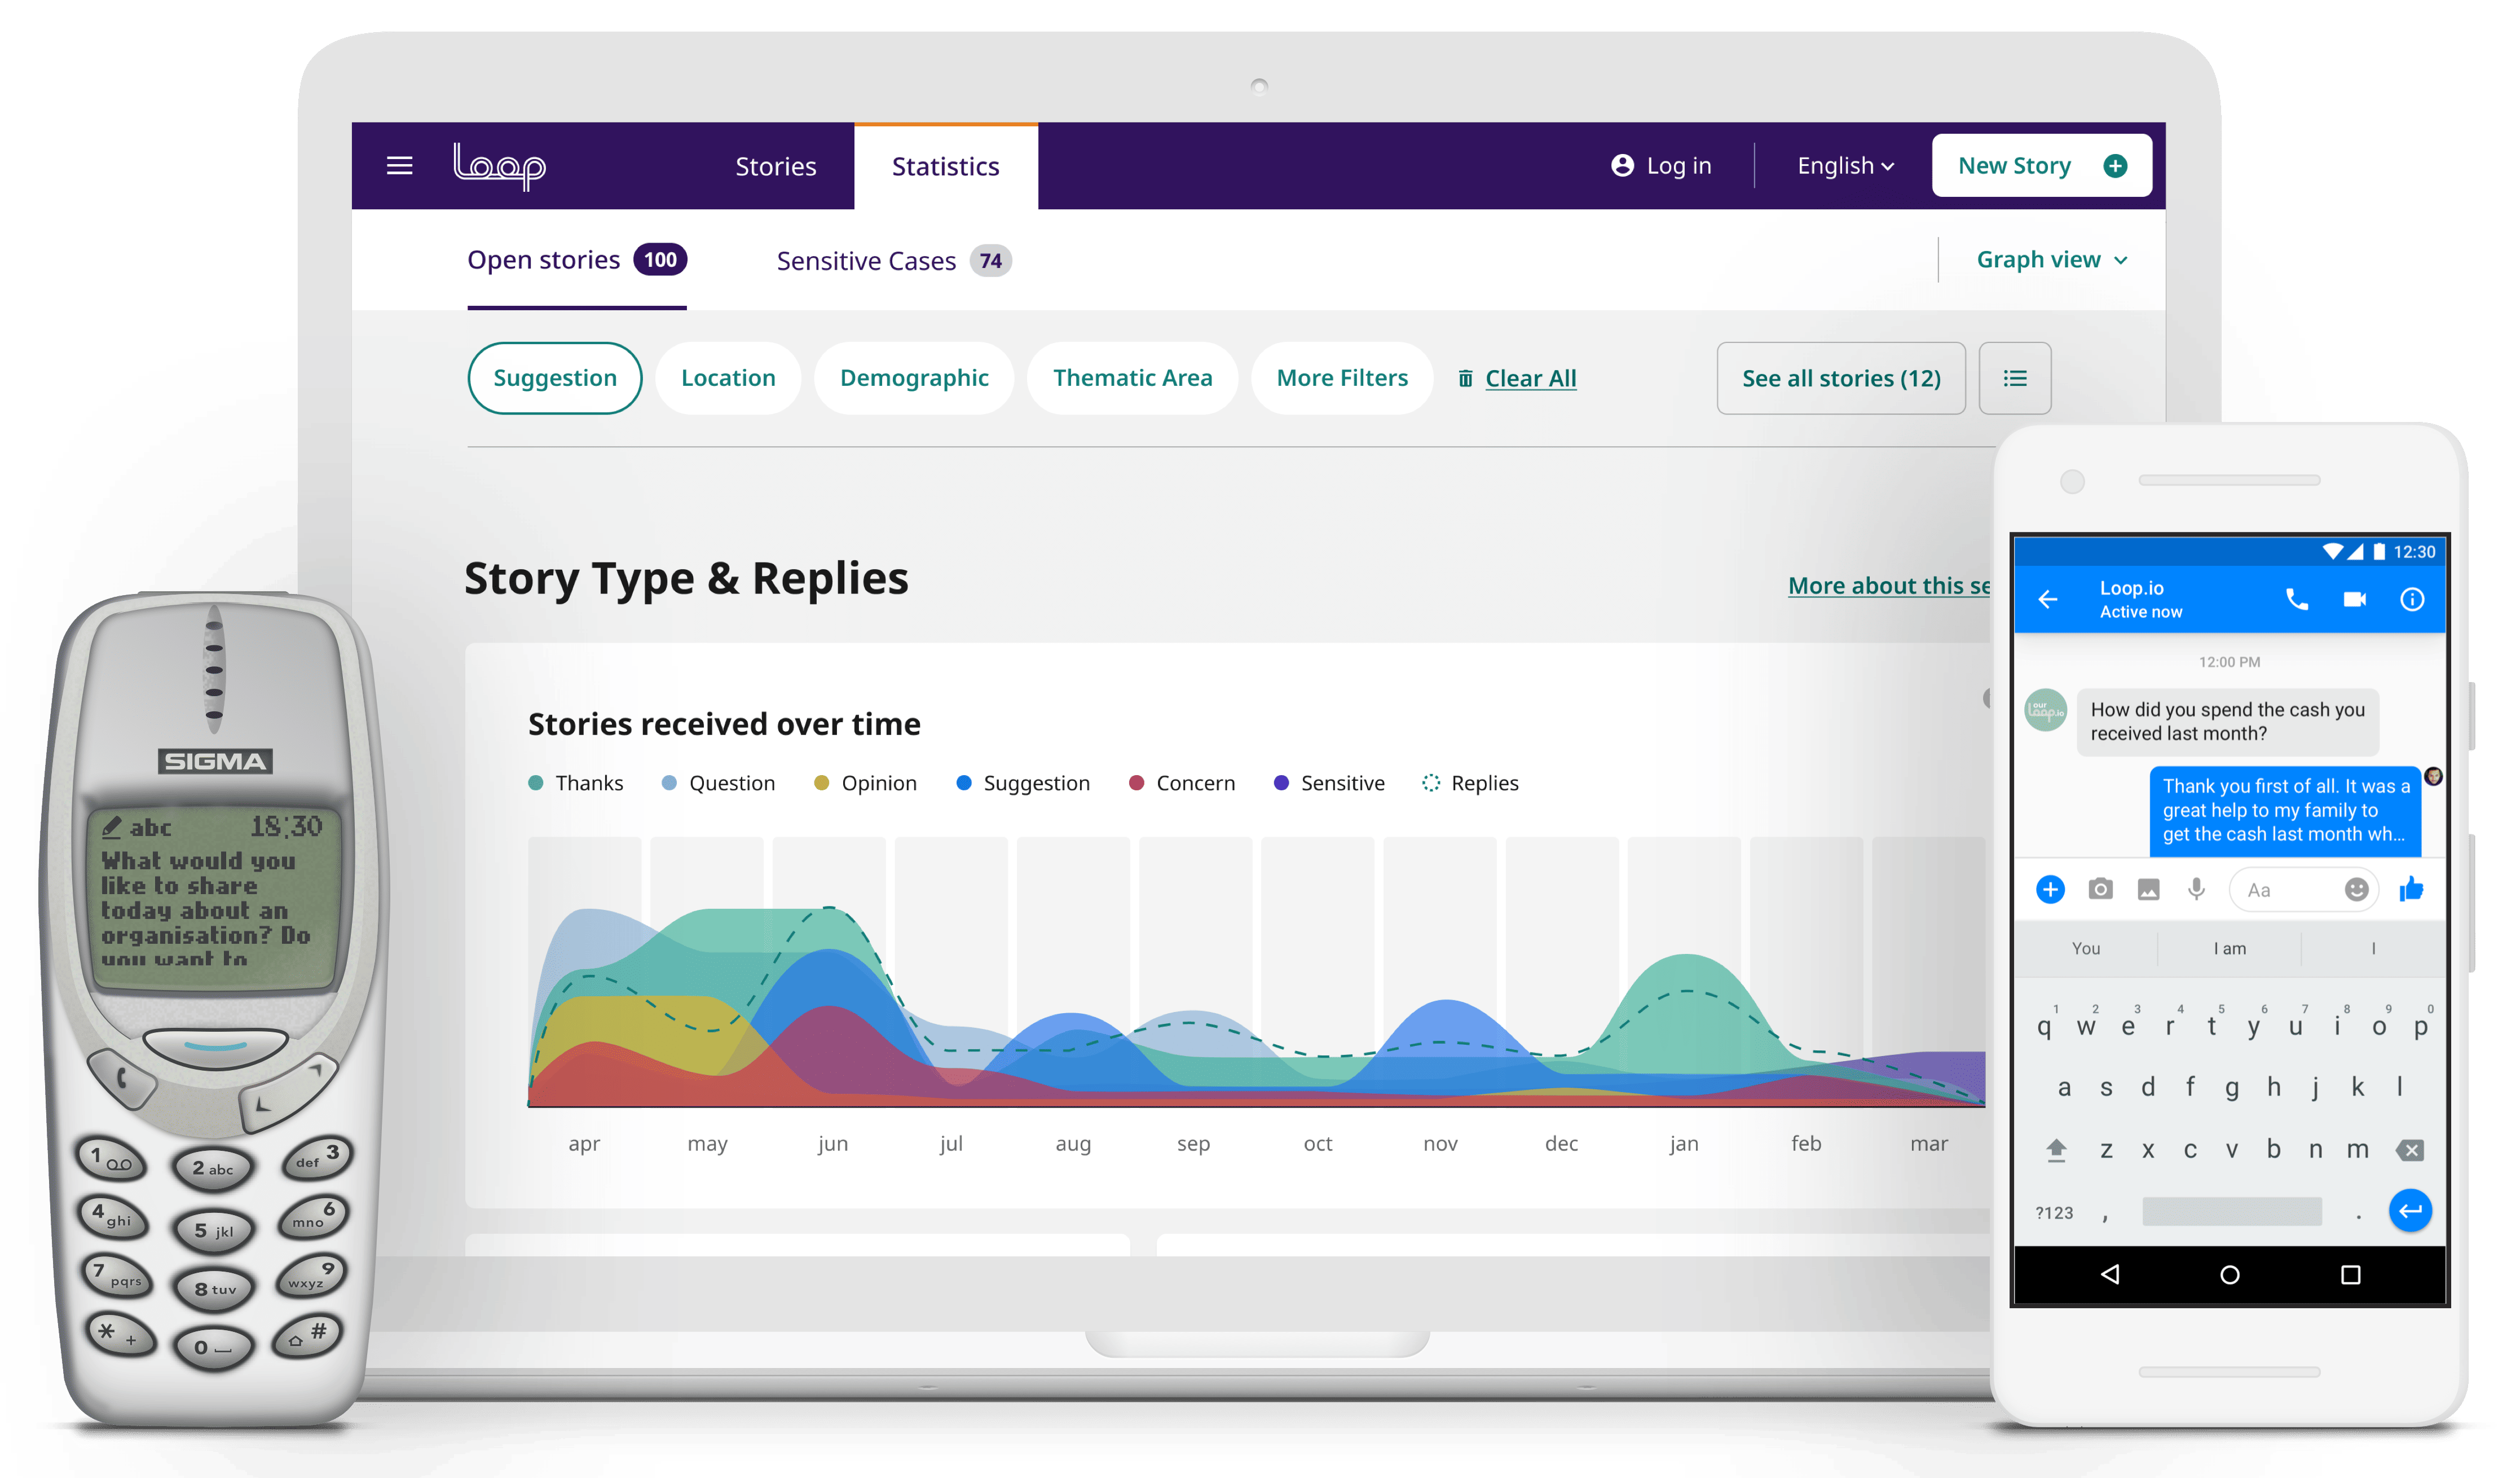Image resolution: width=2520 pixels, height=1478 pixels.
Task: Click the list view icon button
Action: 2014,378
